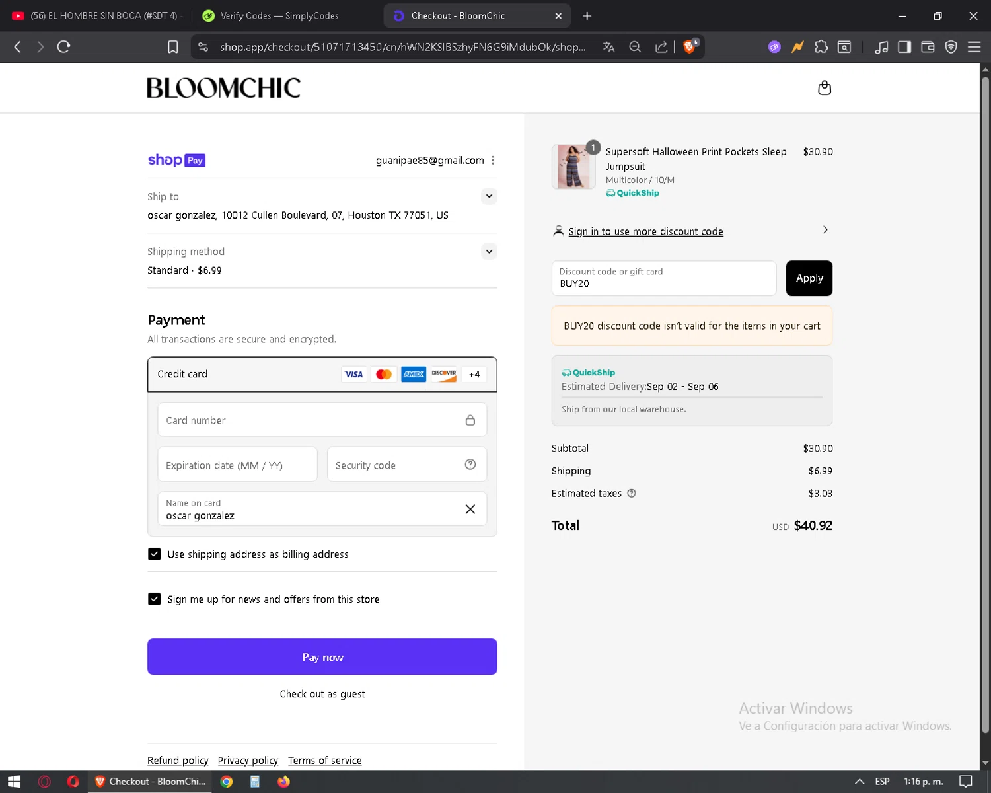
Task: Click the translate page icon
Action: point(608,47)
